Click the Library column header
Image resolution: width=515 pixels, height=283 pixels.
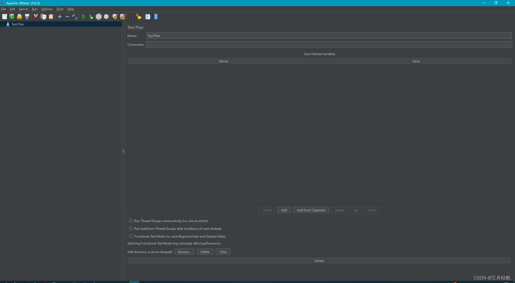[319, 261]
